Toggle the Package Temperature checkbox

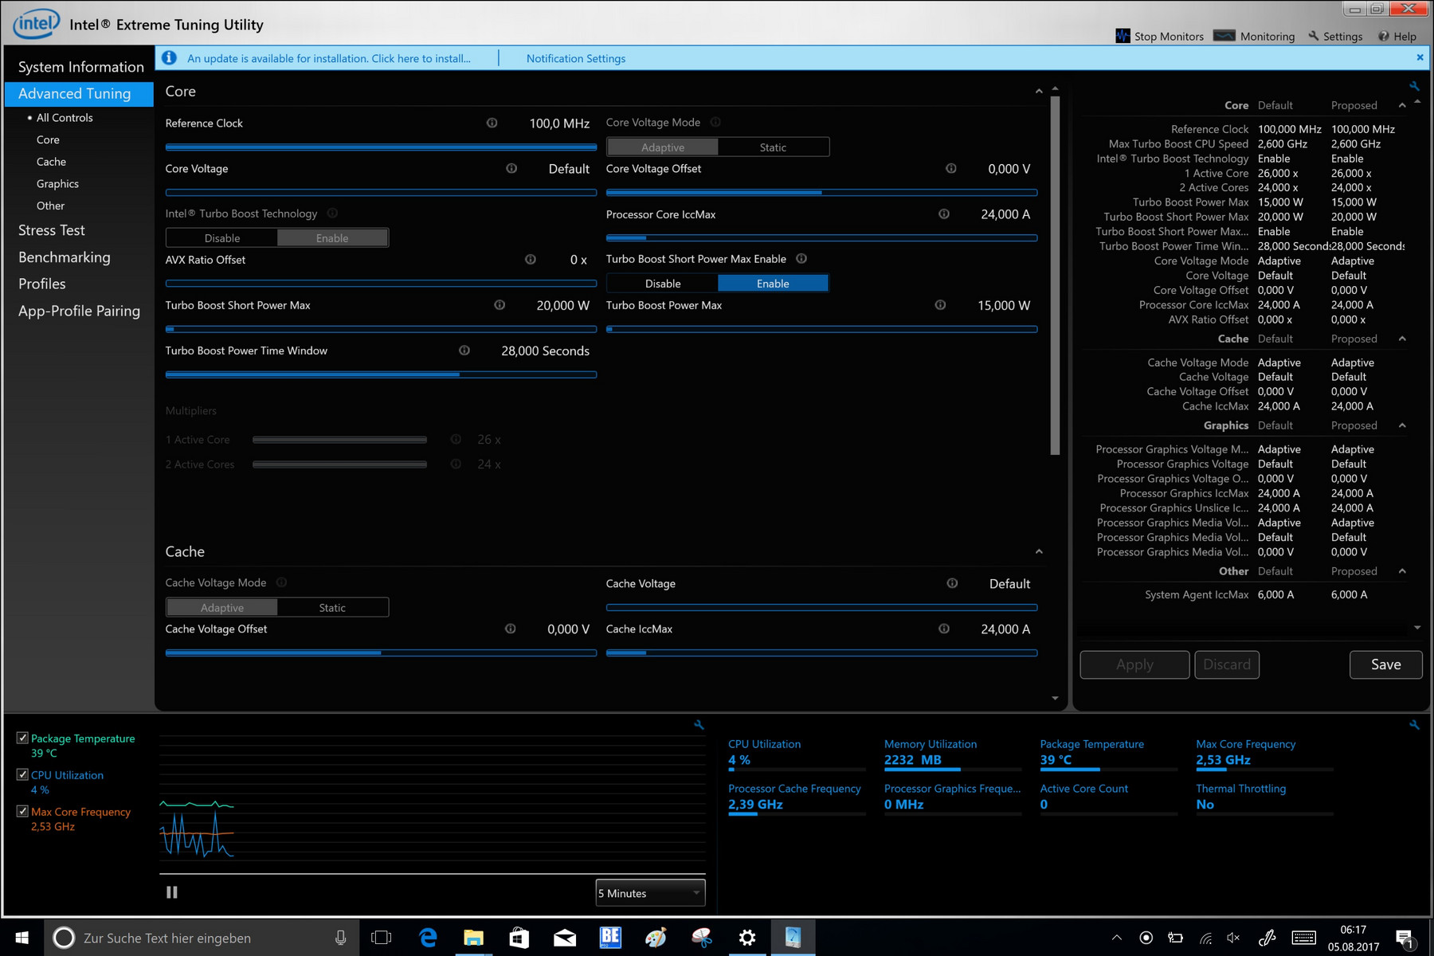click(22, 738)
